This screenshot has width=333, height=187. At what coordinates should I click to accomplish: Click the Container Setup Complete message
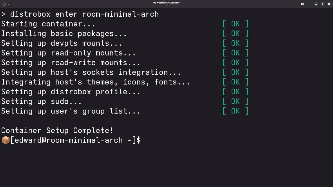(57, 130)
